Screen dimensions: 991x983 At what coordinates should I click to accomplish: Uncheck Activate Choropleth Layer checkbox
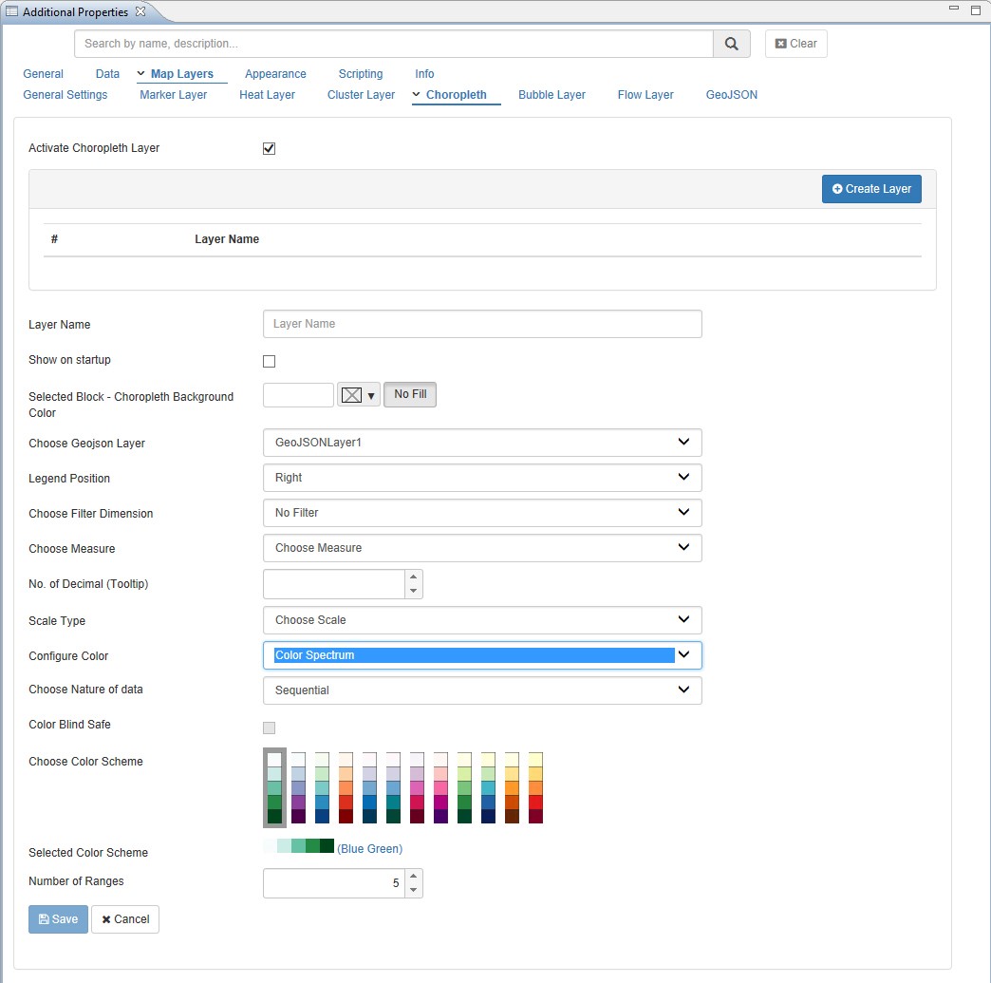(269, 149)
